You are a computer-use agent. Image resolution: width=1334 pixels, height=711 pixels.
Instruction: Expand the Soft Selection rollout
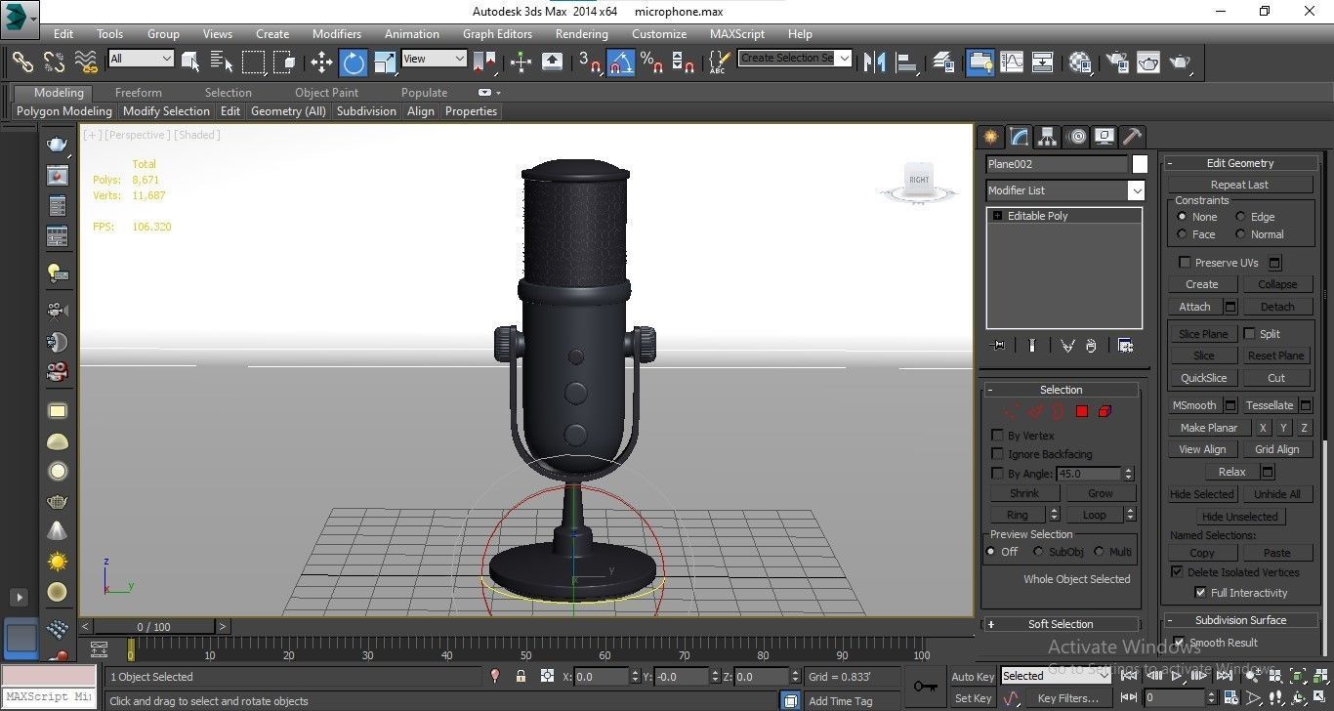(x=1062, y=624)
